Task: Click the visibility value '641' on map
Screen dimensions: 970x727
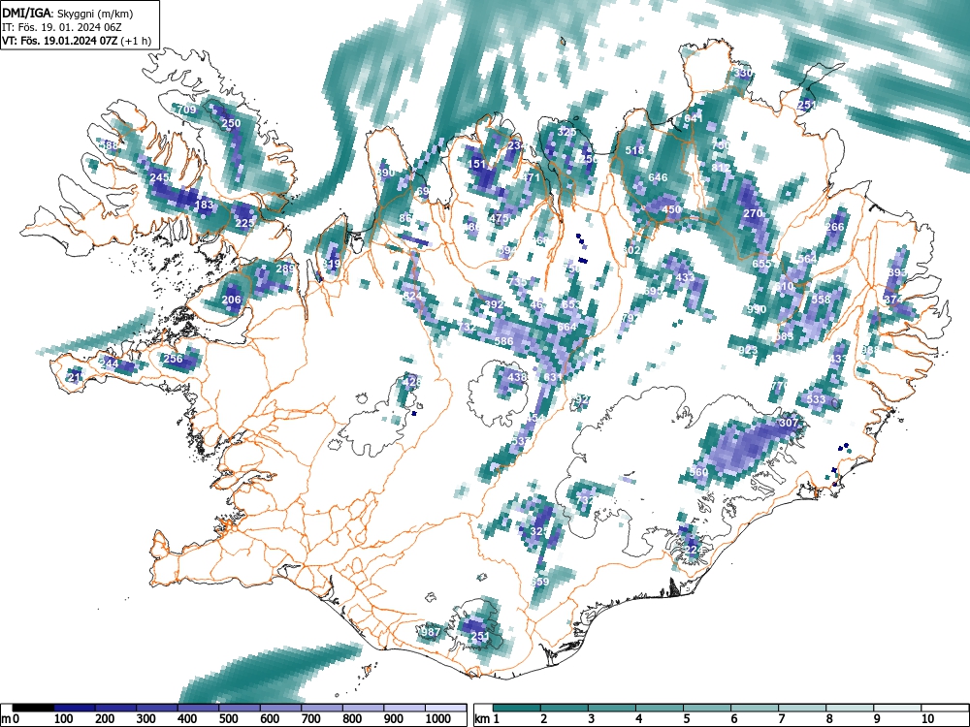Action: (695, 118)
